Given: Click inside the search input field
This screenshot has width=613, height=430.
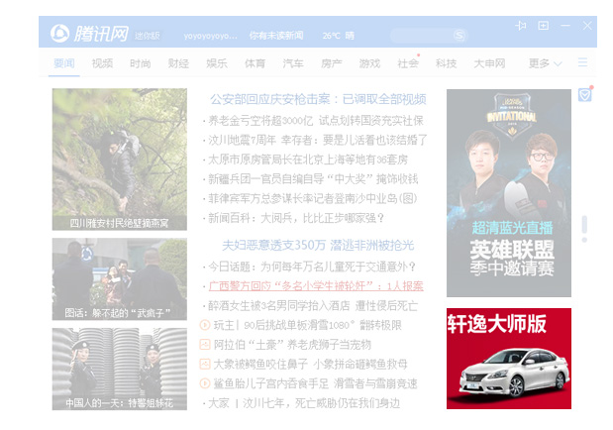Looking at the screenshot, I should tap(421, 35).
